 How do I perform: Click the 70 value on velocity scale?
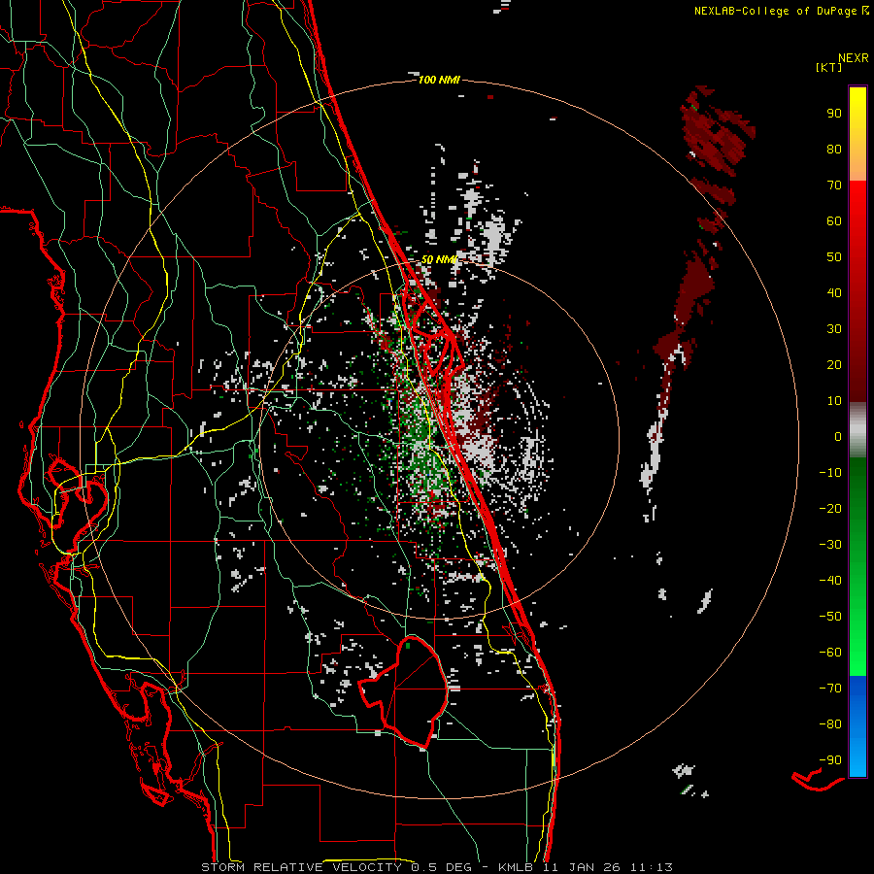(x=834, y=185)
